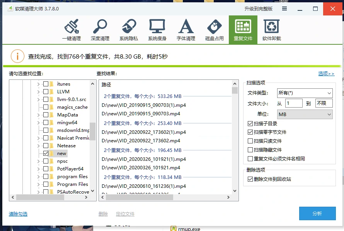Image resolution: width=344 pixels, height=231 pixels.
Task: Open the hamburger menu in title bar
Action: click(x=284, y=9)
